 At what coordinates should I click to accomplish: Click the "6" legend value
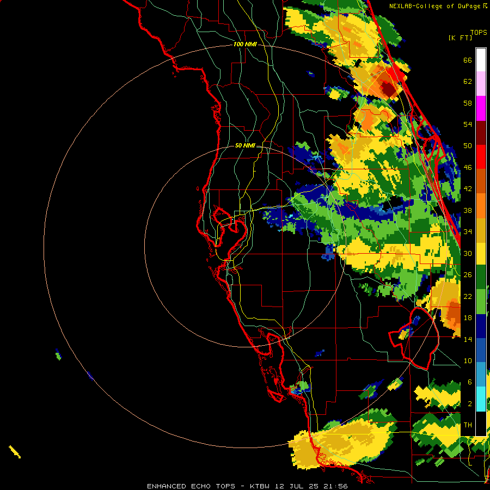click(x=470, y=382)
